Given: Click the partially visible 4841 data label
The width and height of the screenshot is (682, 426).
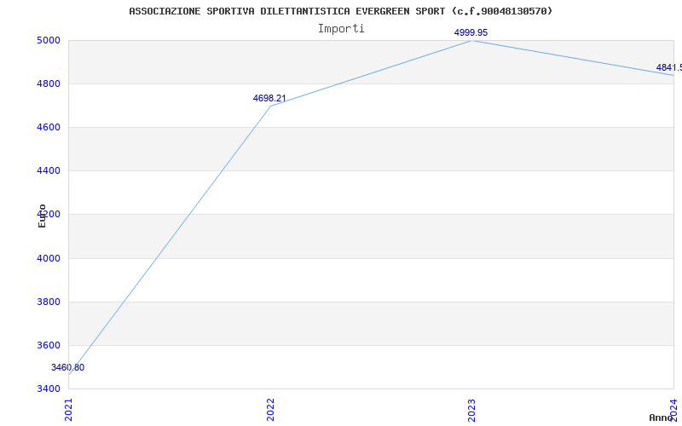Looking at the screenshot, I should [x=669, y=67].
